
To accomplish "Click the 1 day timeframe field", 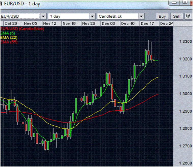I will [x=69, y=16].
